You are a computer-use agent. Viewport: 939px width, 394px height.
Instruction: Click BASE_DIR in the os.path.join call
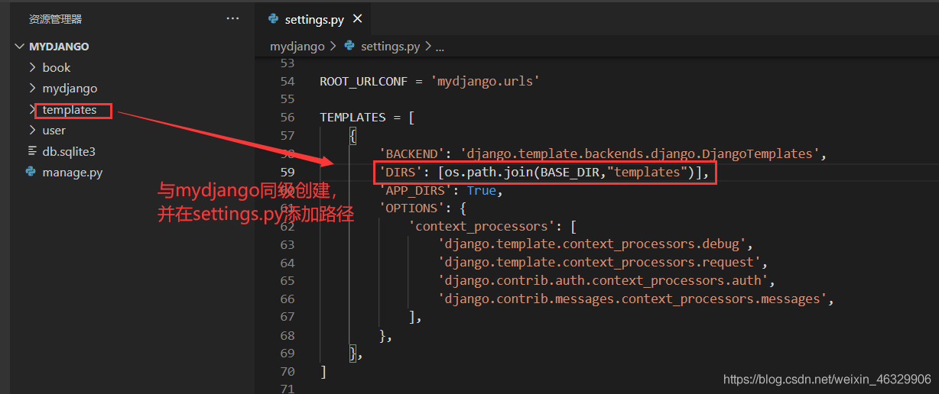coord(570,172)
